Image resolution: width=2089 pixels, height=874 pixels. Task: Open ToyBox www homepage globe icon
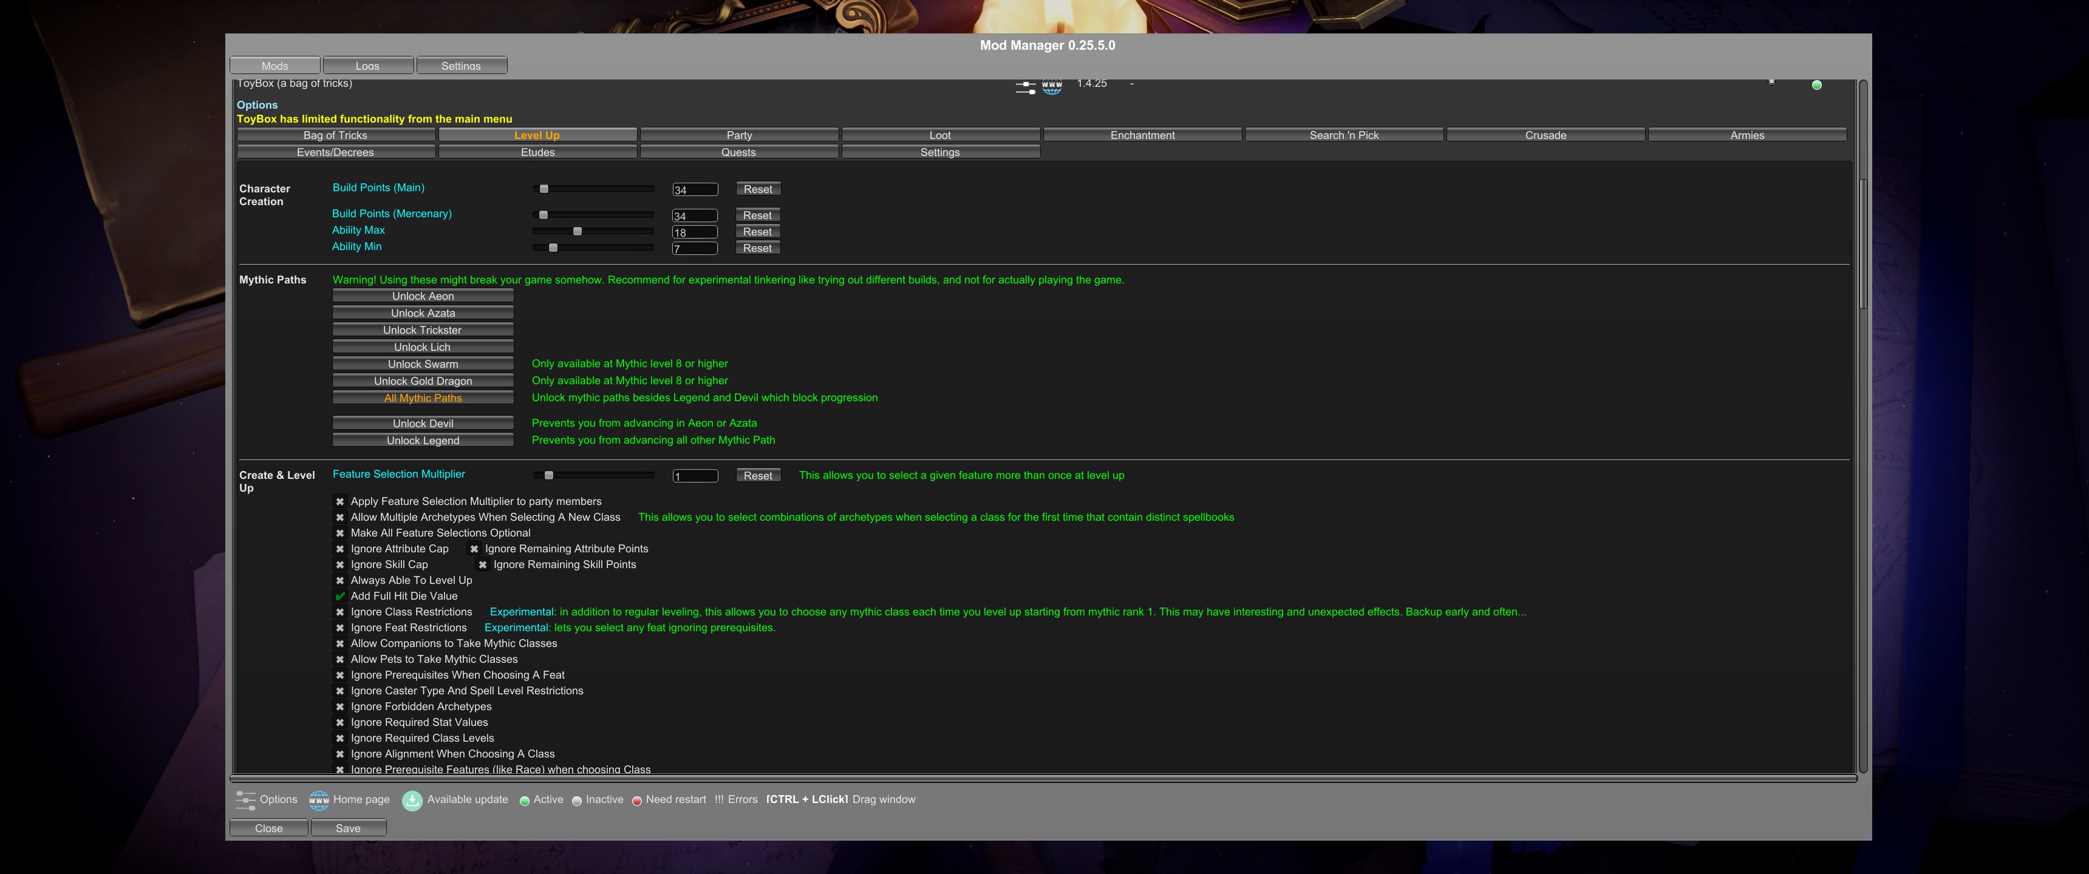pos(1052,86)
